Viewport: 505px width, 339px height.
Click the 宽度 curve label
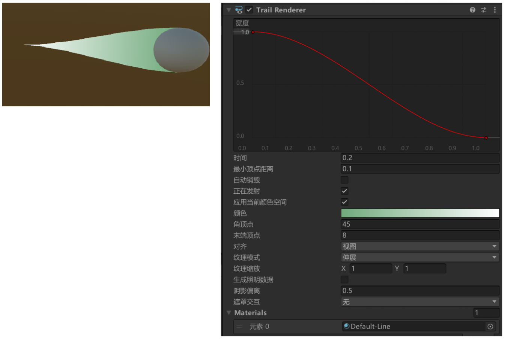242,23
